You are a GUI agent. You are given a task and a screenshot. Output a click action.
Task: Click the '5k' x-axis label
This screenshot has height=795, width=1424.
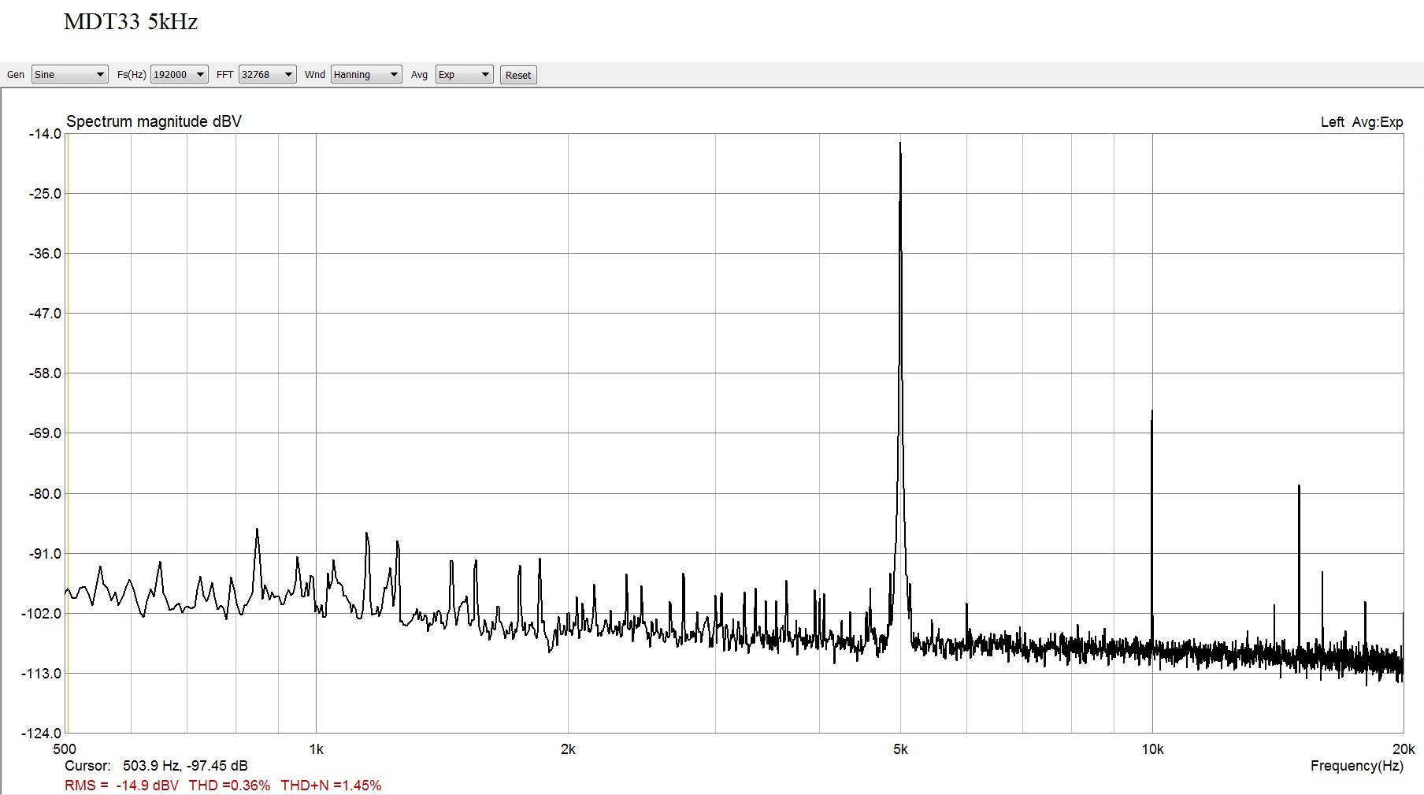pos(900,749)
